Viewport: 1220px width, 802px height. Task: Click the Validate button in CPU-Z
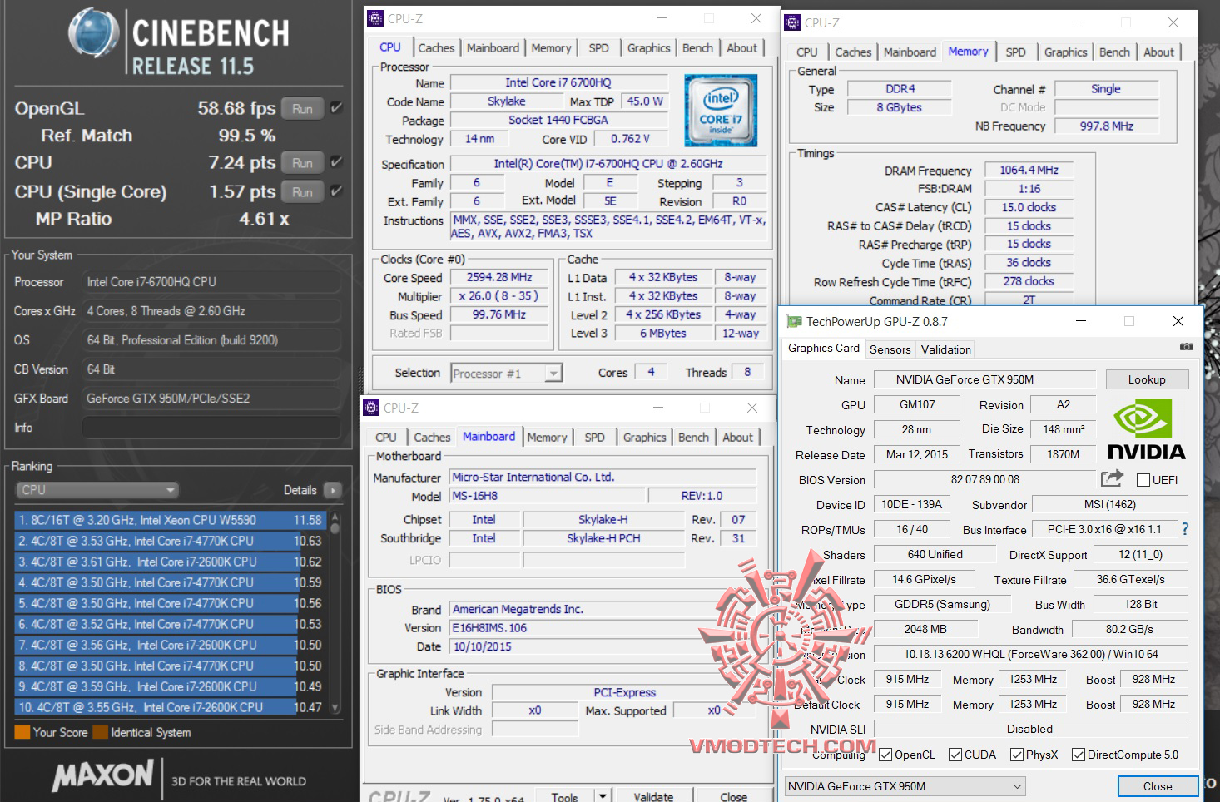(x=653, y=796)
